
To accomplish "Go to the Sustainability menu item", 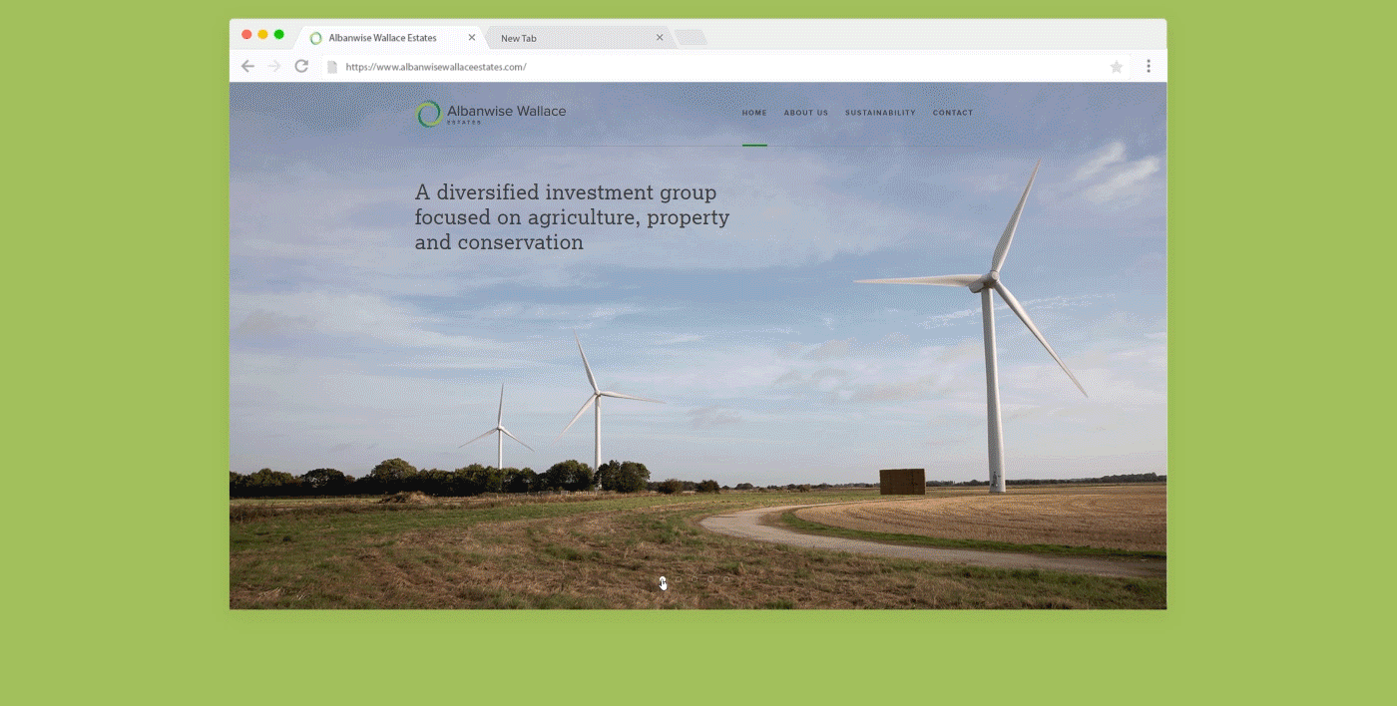I will coord(880,113).
